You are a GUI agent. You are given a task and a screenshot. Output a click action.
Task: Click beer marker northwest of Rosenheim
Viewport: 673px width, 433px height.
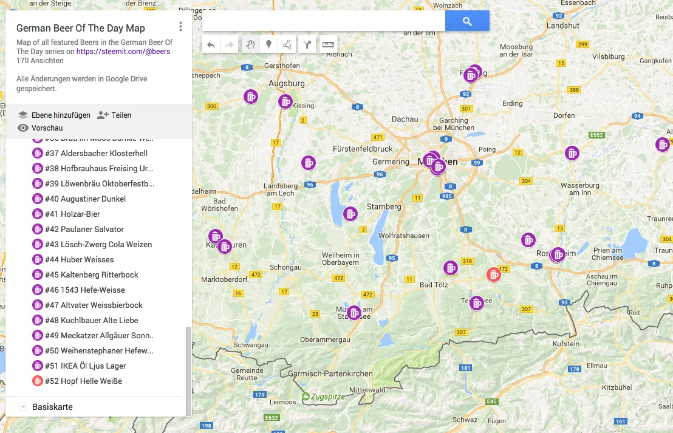coord(528,240)
